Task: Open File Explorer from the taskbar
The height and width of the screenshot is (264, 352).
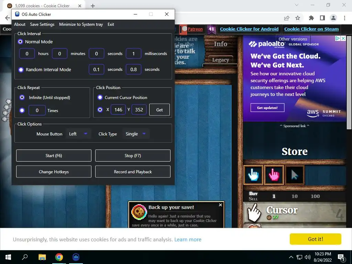Action: 42,257
